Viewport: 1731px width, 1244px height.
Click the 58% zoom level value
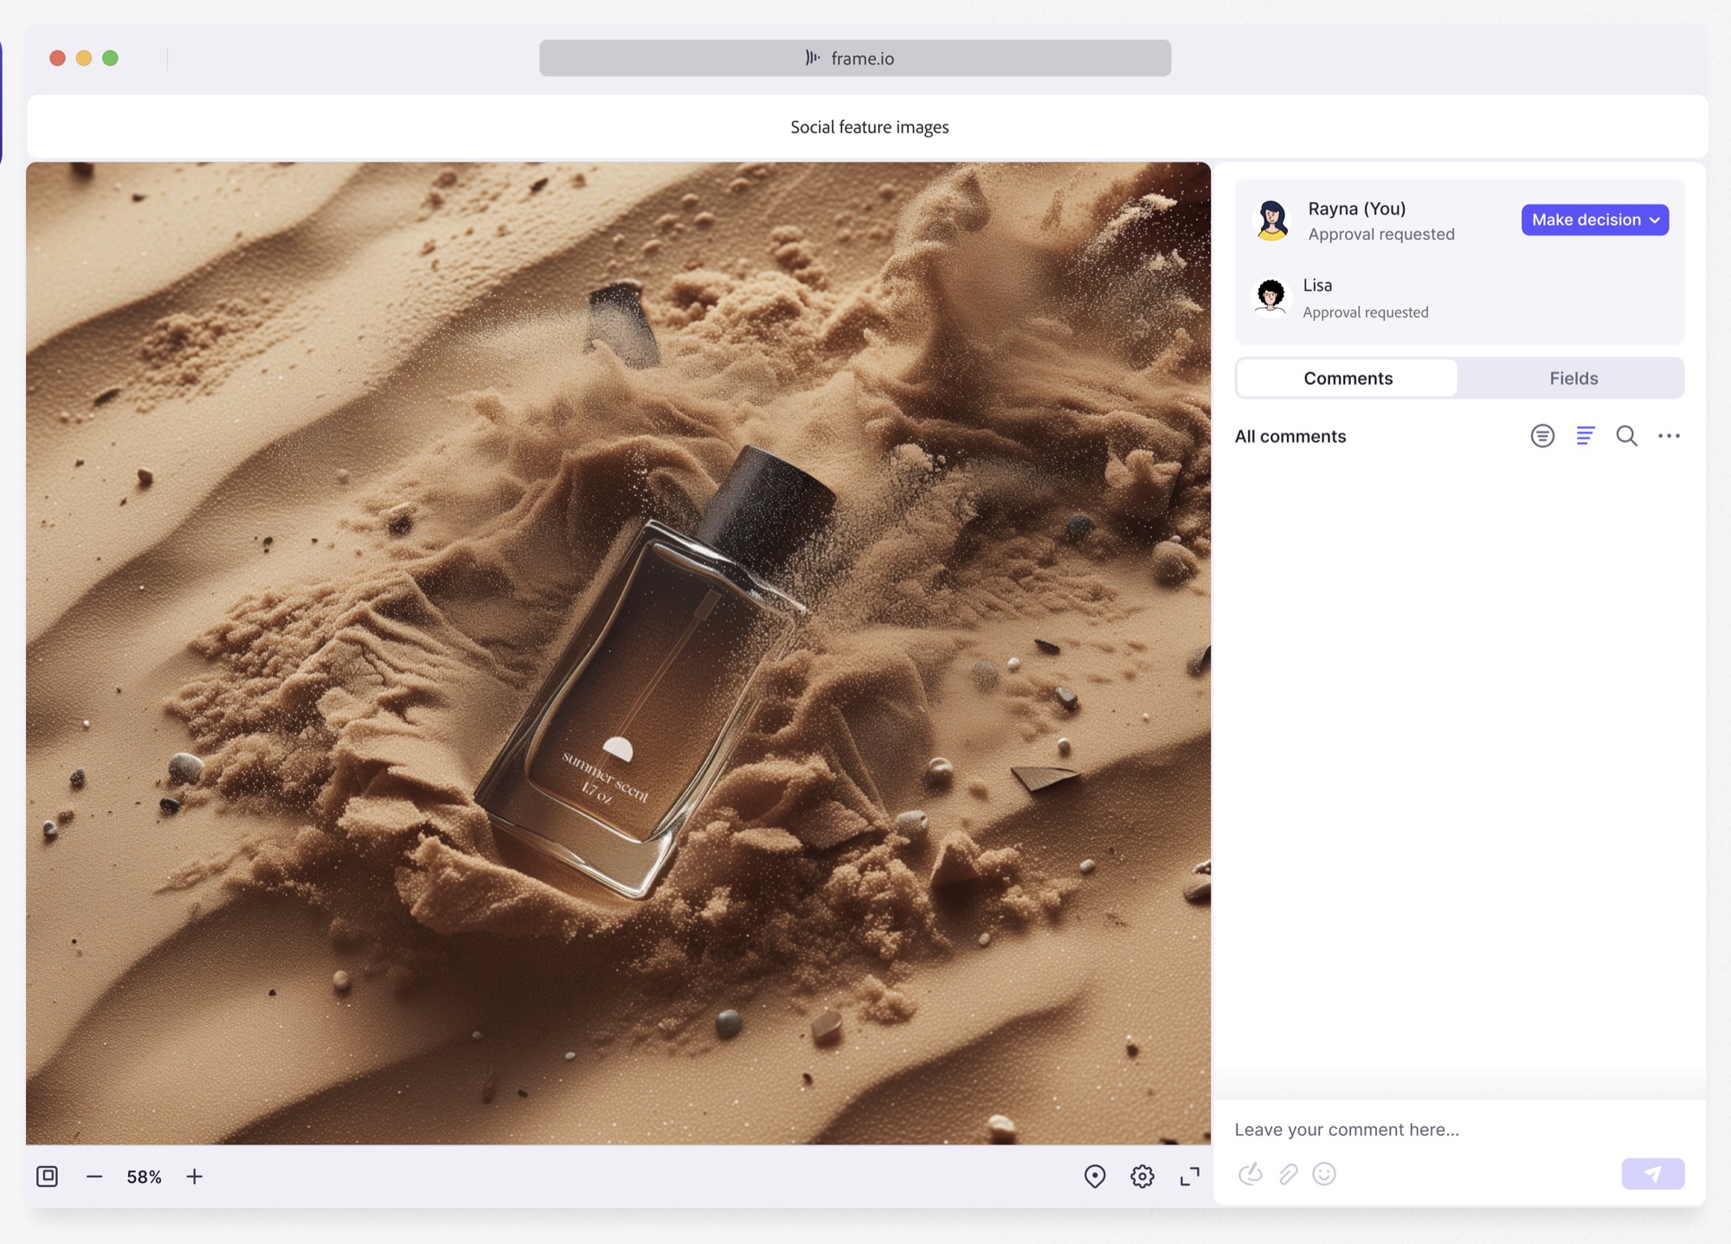point(145,1177)
